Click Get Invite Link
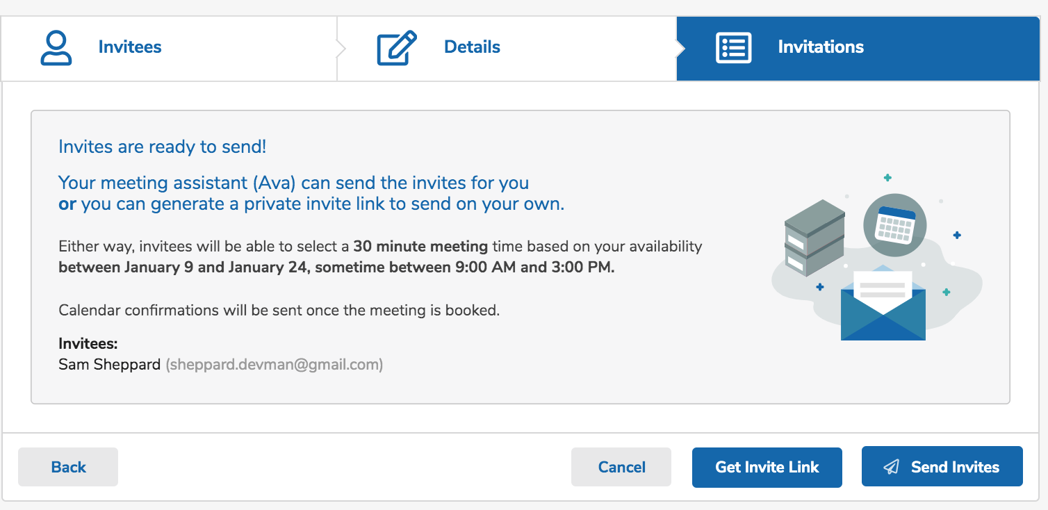Viewport: 1048px width, 510px height. (x=767, y=467)
